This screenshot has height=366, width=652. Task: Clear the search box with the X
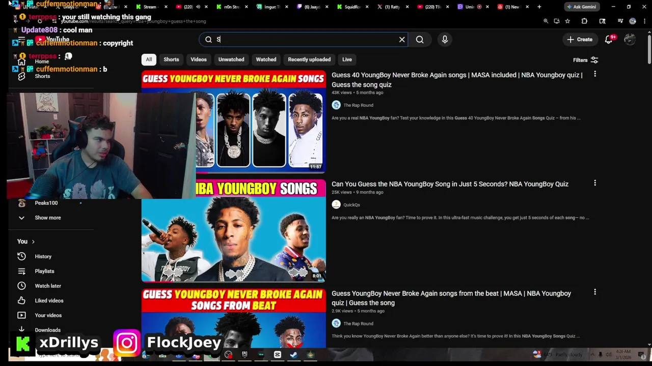tap(402, 40)
